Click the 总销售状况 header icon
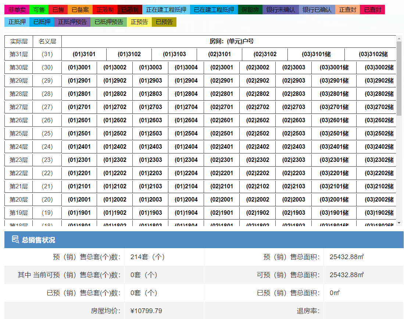The width and height of the screenshot is (404, 319). tap(15, 240)
